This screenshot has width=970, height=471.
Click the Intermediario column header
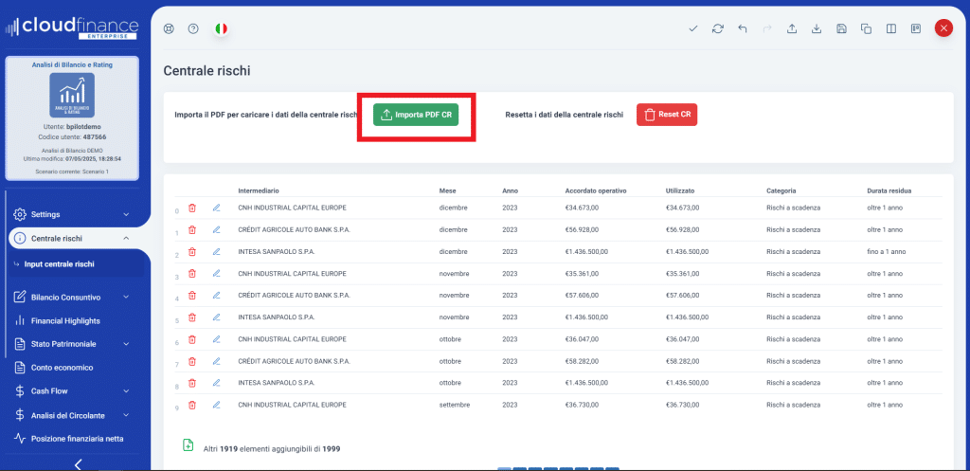point(259,190)
